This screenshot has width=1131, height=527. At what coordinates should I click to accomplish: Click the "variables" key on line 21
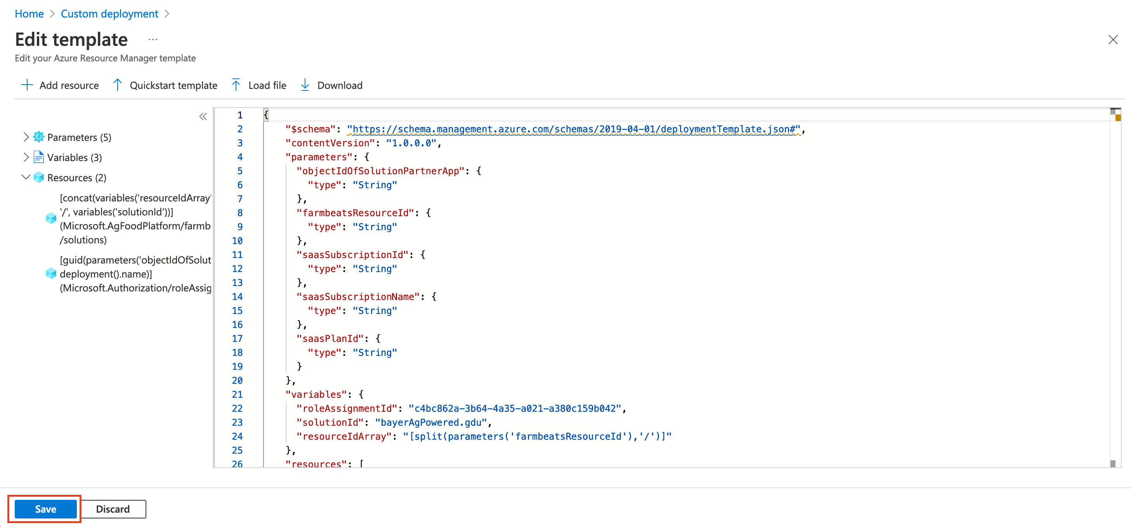click(317, 394)
